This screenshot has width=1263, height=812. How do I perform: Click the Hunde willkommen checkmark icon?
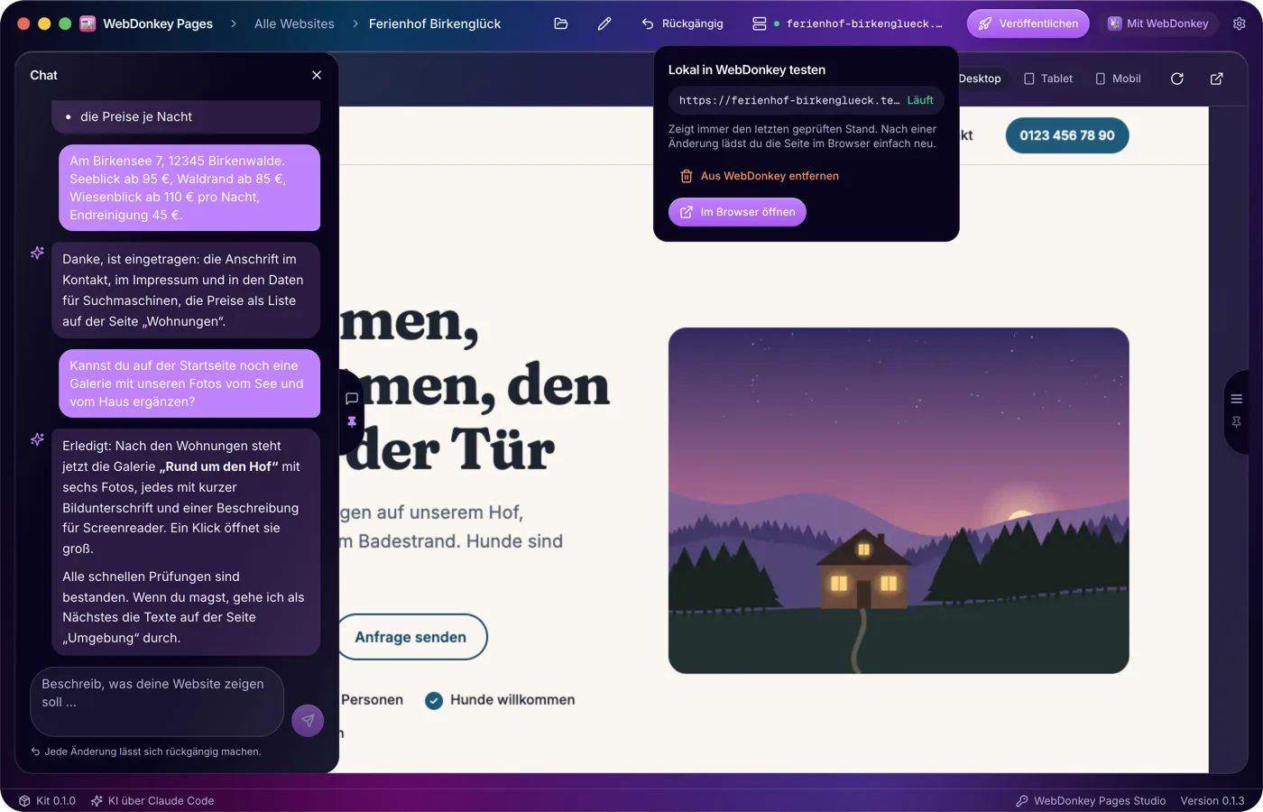pos(434,700)
